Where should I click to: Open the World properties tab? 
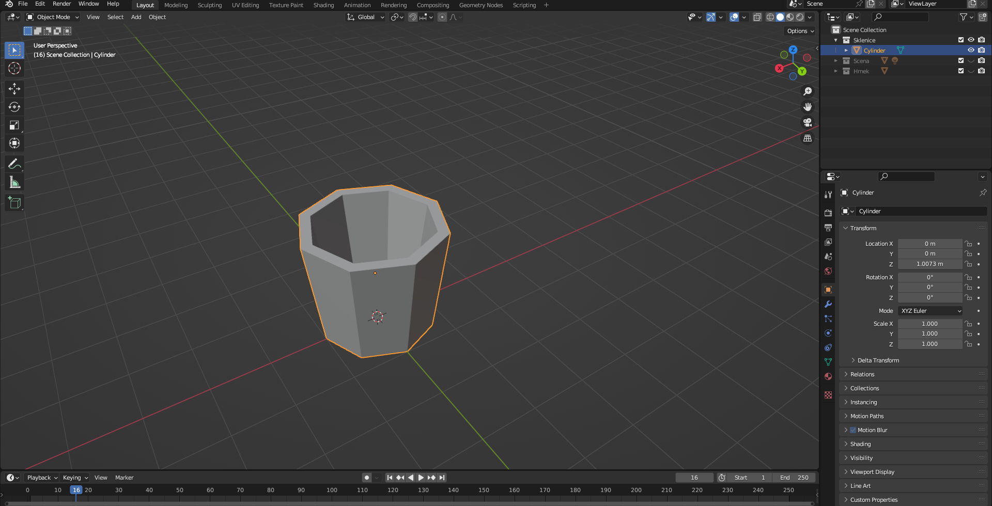point(828,271)
